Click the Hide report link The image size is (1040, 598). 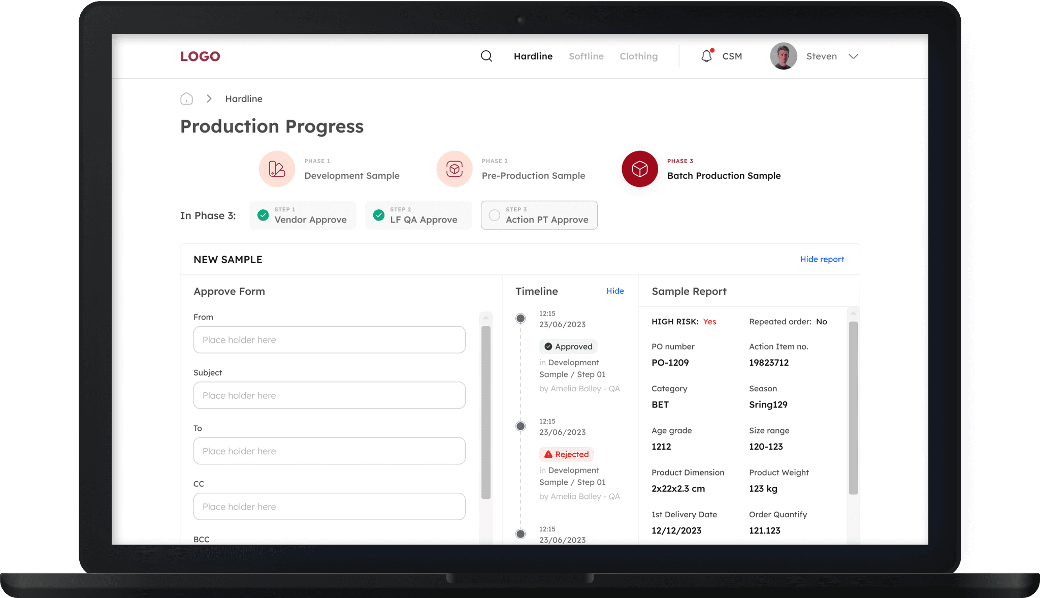click(822, 259)
